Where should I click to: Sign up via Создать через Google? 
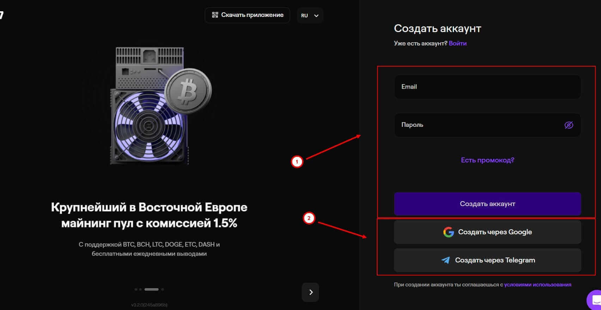click(x=487, y=232)
